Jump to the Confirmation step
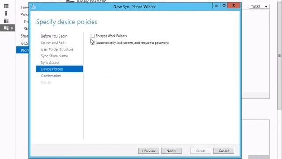The image size is (282, 159). click(51, 76)
